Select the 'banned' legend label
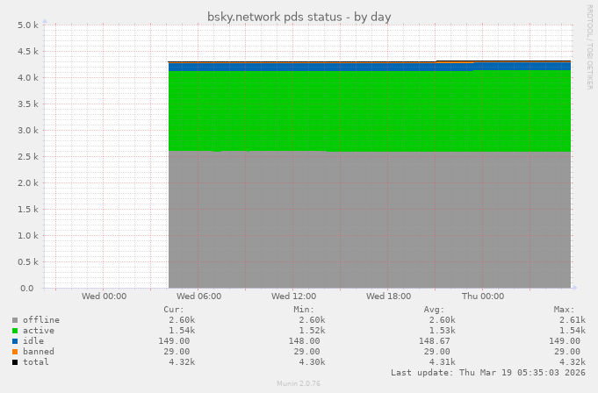The width and height of the screenshot is (598, 393). tap(39, 352)
